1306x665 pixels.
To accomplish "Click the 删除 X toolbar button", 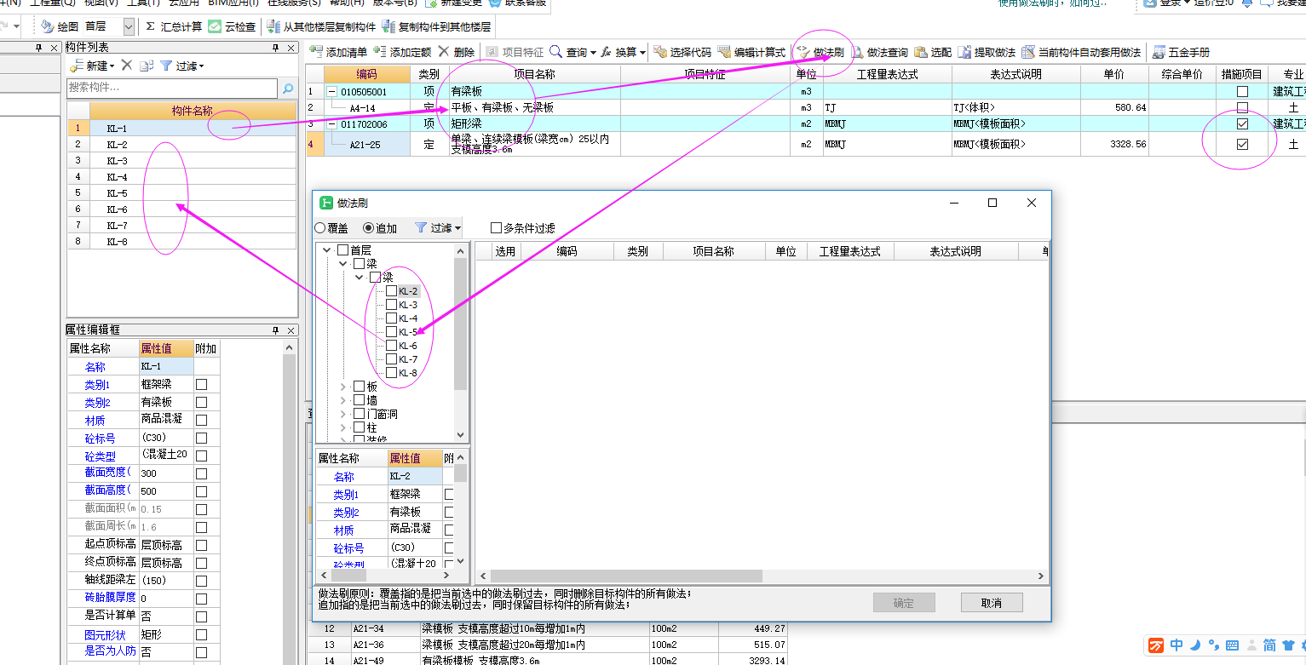I will click(456, 52).
